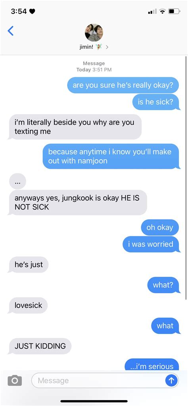Screen dimensions: 188x406
Task: Tap the blue send arrow button
Action: tap(171, 380)
